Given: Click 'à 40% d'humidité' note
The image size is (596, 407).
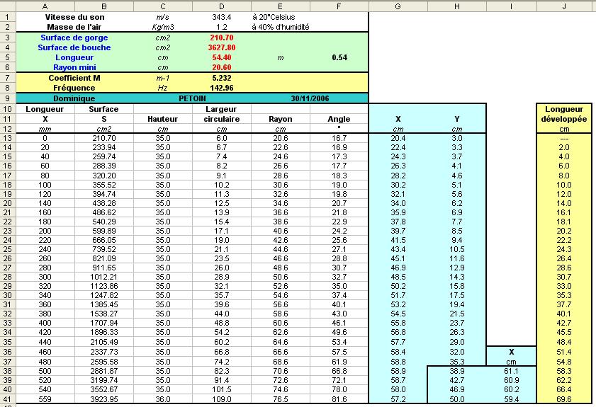Looking at the screenshot, I should coord(281,27).
